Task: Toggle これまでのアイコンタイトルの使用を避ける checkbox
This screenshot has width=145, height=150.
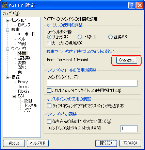Action: [49, 91]
